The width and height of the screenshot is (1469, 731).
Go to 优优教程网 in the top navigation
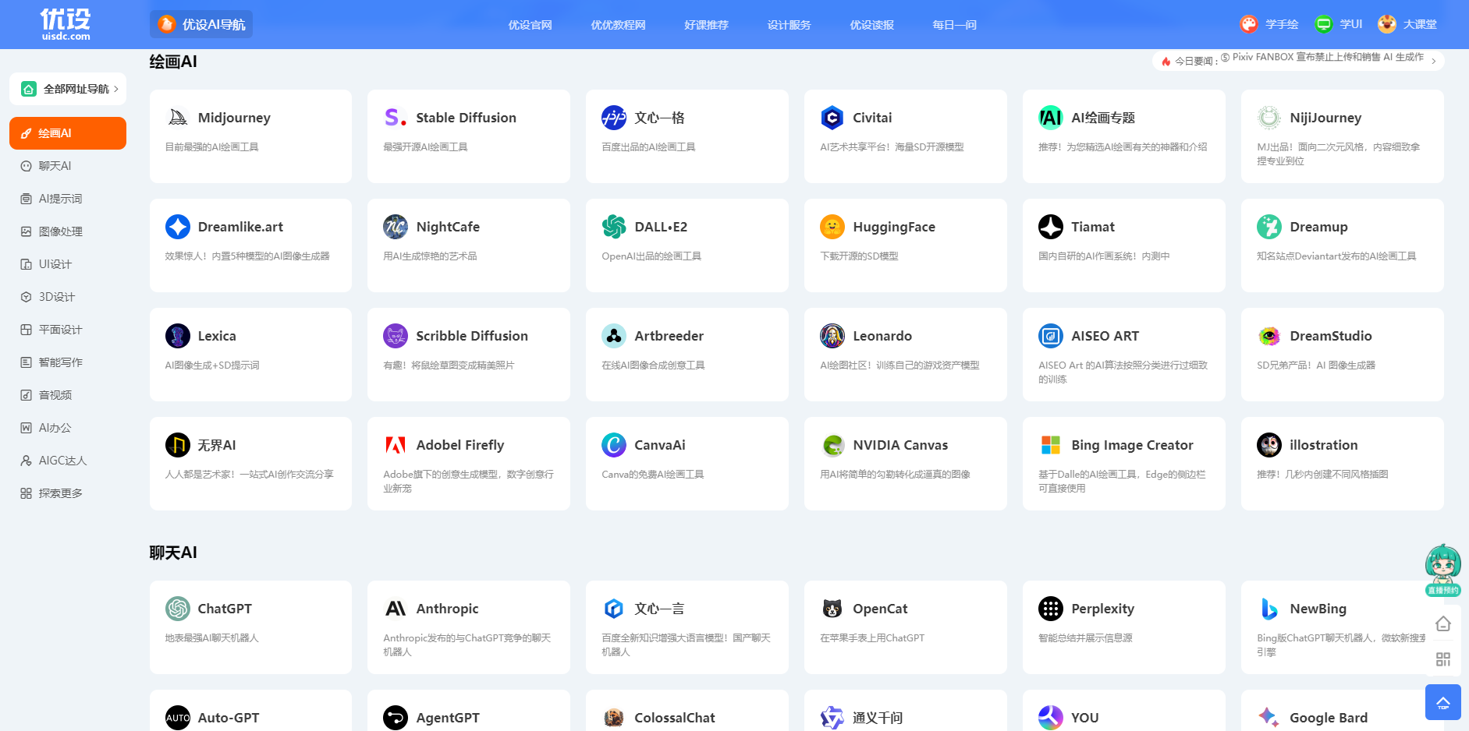(x=619, y=25)
